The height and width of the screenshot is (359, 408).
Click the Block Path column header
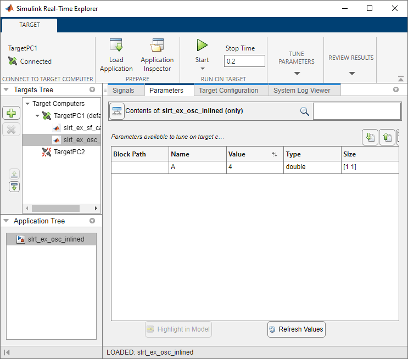click(x=140, y=154)
